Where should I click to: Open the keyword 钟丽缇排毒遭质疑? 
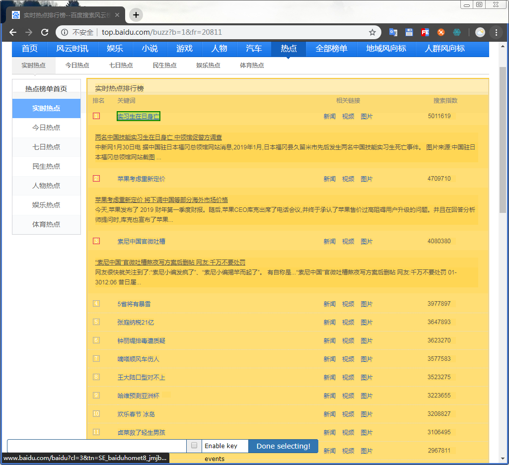click(x=141, y=341)
